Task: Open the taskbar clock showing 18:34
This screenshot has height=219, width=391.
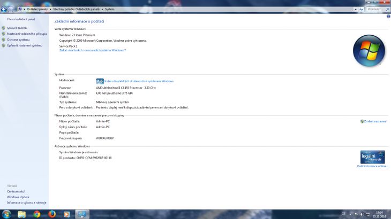Action: [x=379, y=215]
